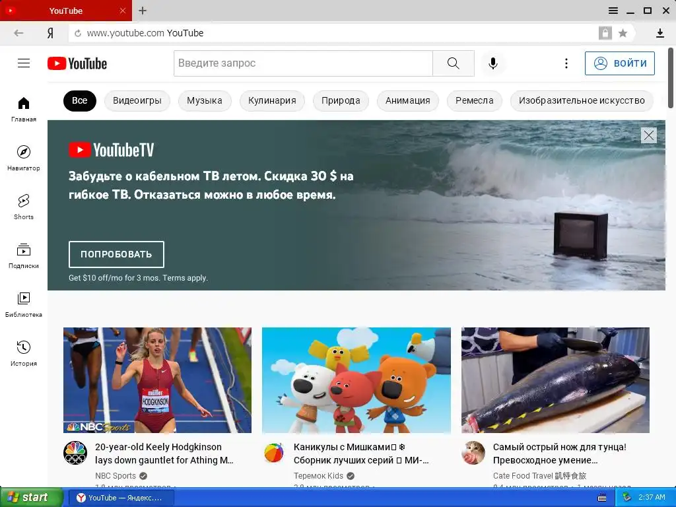Click the browser back arrow
Screen dimensions: 676x507
18,33
